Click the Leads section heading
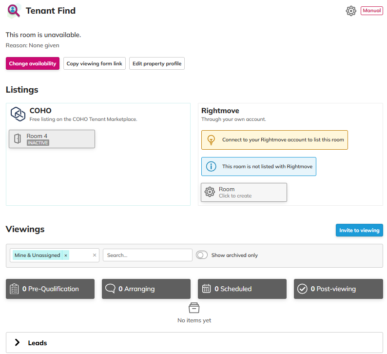This screenshot has height=354, width=387. coord(37,343)
